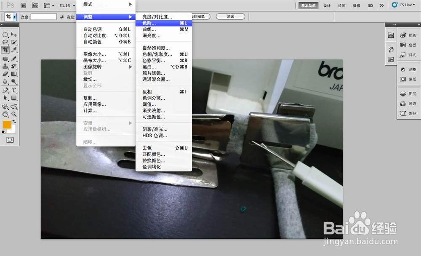
Task: Switch to the 设计 workspace tab
Action: point(327,6)
